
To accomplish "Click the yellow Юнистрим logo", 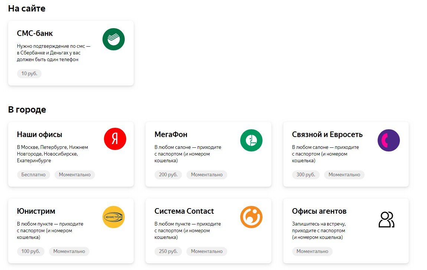I will (x=114, y=217).
